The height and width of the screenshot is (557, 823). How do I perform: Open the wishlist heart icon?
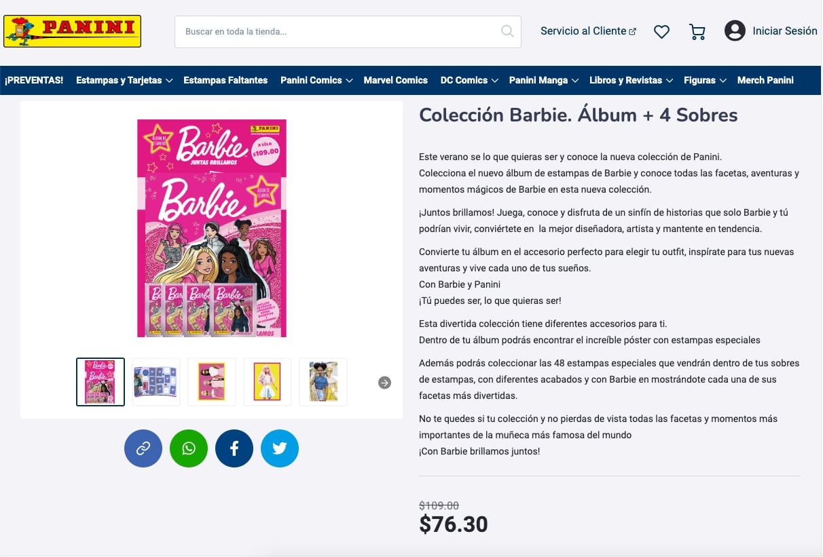click(661, 31)
